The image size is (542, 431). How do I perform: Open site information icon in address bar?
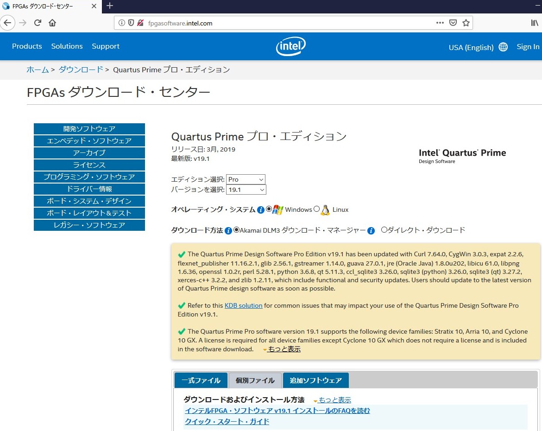point(122,23)
